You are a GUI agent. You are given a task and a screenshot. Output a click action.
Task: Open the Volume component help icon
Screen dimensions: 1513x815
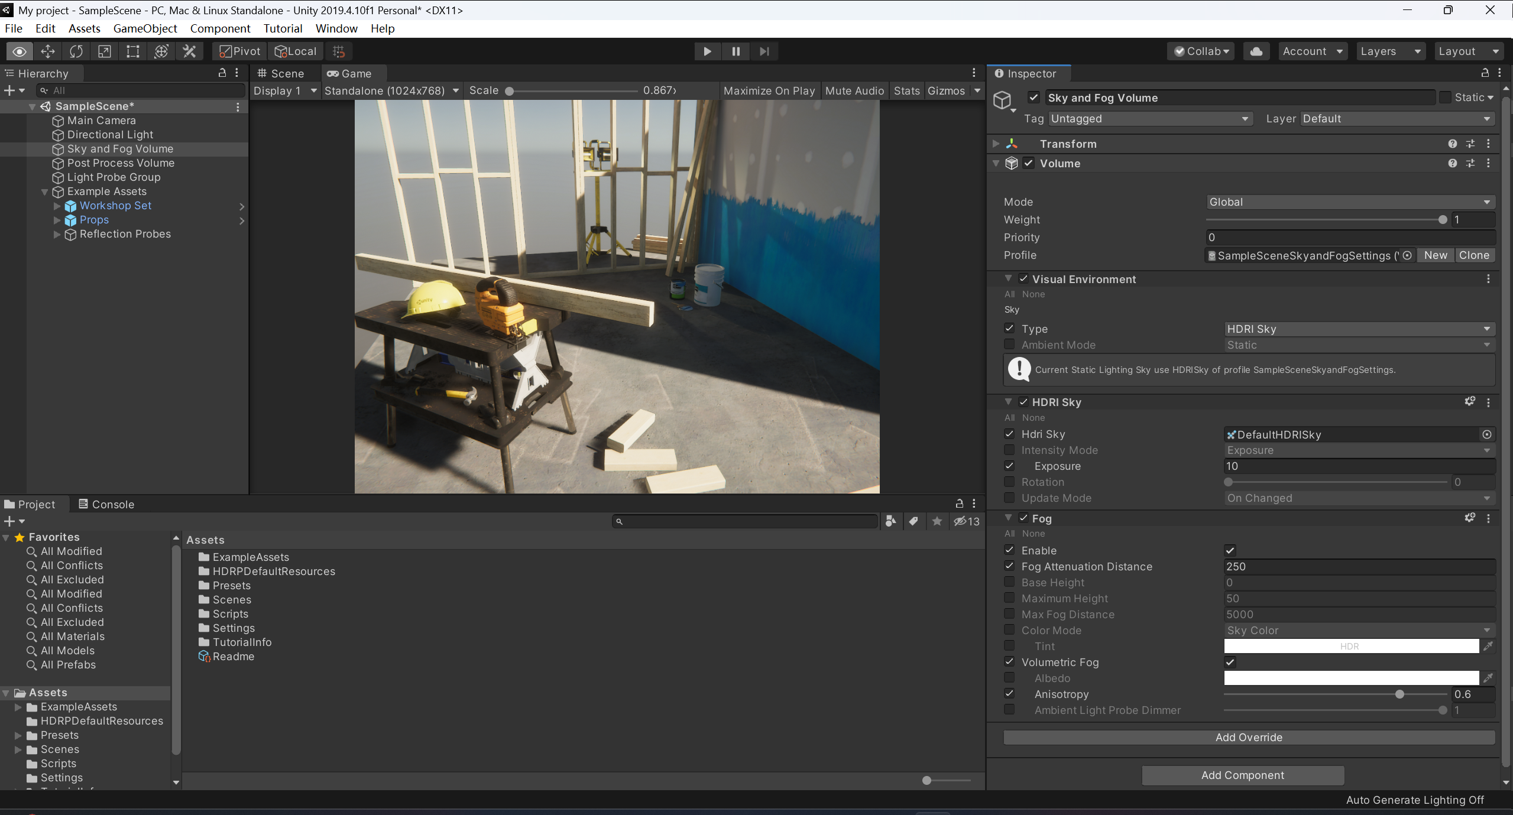point(1452,163)
